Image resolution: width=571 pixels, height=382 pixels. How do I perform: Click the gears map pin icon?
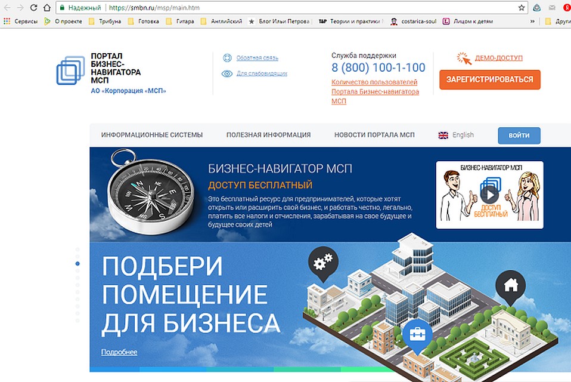click(324, 264)
